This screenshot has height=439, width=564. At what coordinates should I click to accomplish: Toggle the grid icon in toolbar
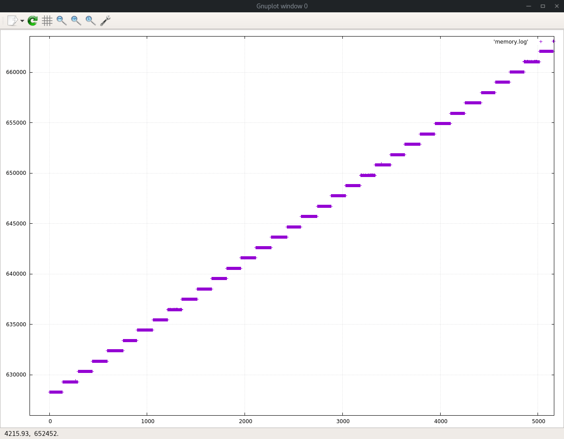[47, 21]
